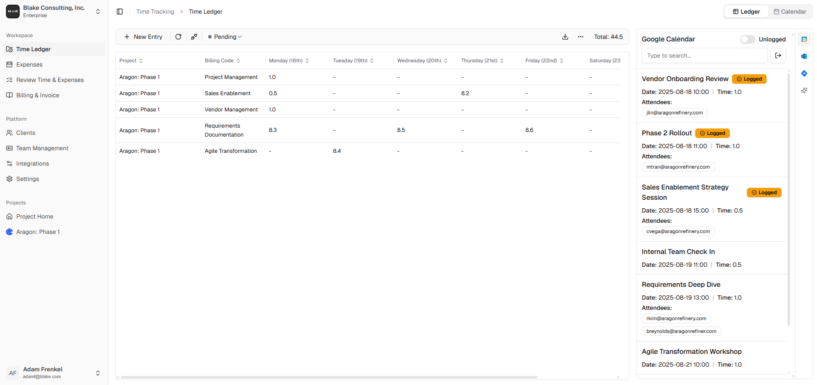The width and height of the screenshot is (817, 385).
Task: Click Logged badge on Sales Enablement Strategy Session
Action: [764, 192]
